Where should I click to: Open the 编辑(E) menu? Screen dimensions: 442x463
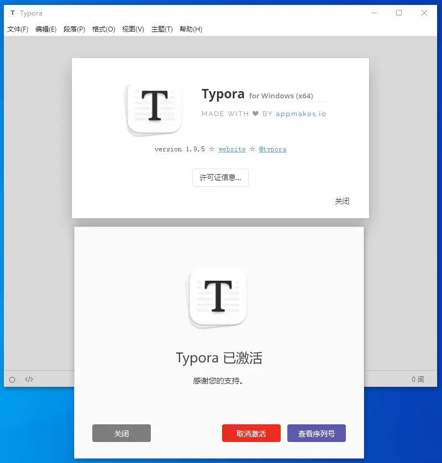46,29
